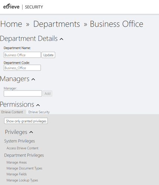Collapse the Privileges section chevron
159x185 pixels.
point(31,132)
